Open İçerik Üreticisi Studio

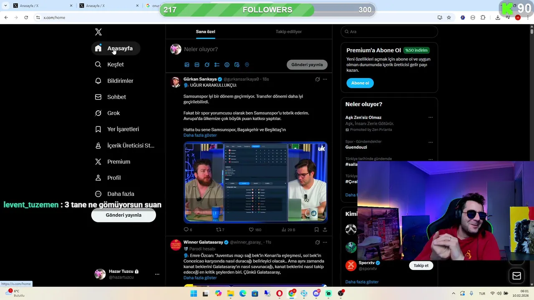tap(125, 145)
